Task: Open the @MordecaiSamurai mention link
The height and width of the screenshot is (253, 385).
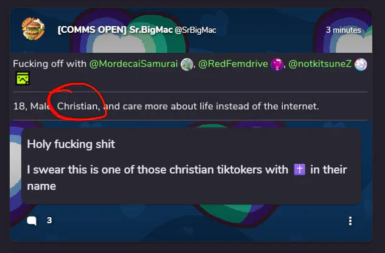Action: tap(133, 64)
